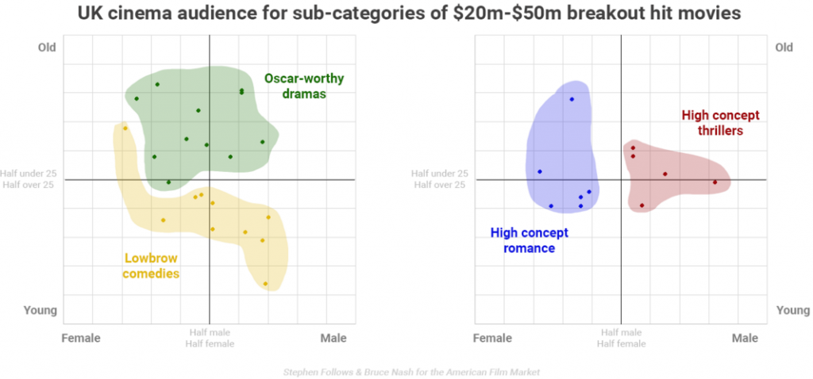Click the "Male" axis label under the thrillers chart
Viewport: 813px width, 379px height.
pyautogui.click(x=745, y=339)
